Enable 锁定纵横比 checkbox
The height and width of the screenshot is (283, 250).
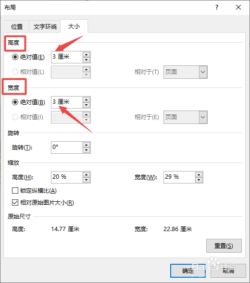point(15,191)
